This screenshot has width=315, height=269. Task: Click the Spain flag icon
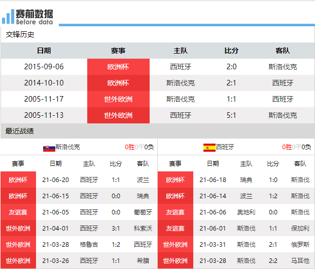tap(209, 147)
